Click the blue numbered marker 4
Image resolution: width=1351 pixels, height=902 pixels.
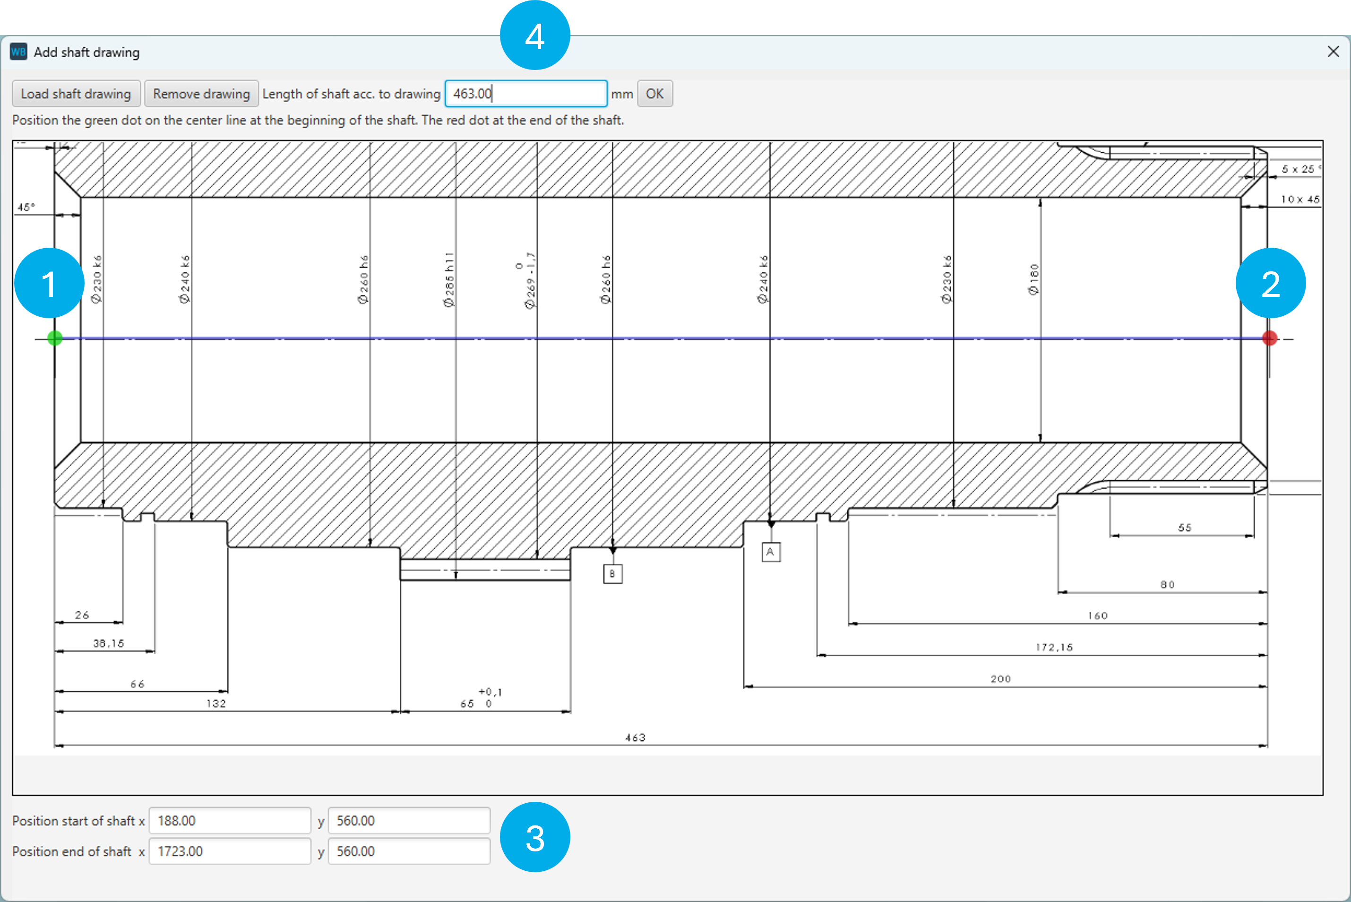[x=534, y=35]
